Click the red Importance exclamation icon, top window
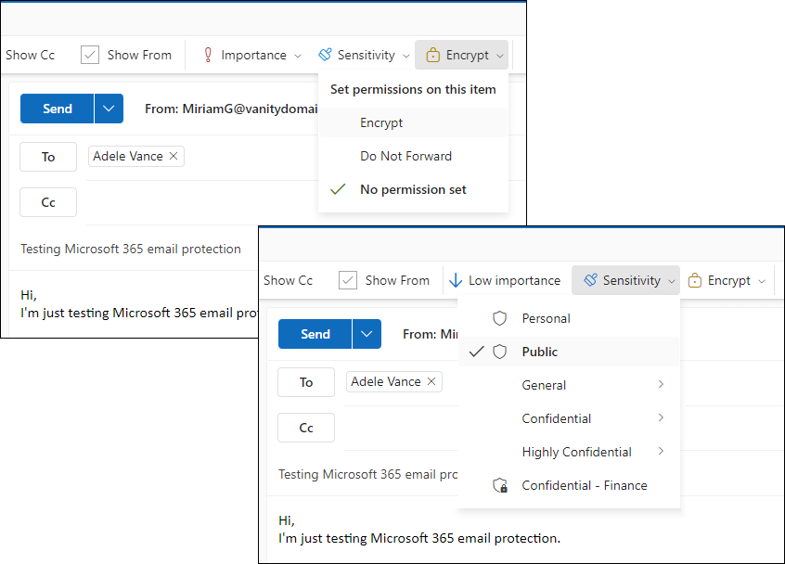This screenshot has height=564, width=785. click(x=208, y=55)
